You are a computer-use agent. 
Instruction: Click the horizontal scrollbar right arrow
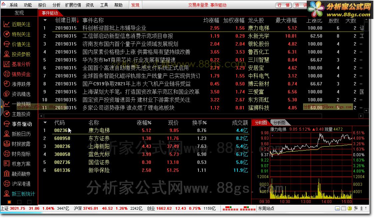pos(361,116)
